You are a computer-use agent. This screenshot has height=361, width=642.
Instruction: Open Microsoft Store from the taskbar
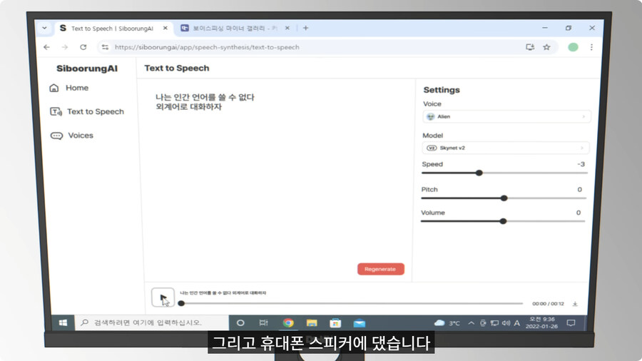(x=335, y=323)
